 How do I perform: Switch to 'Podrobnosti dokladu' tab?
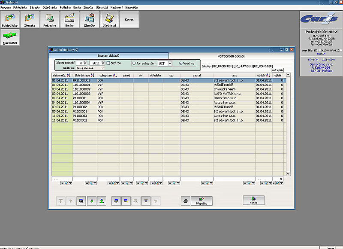coord(231,56)
